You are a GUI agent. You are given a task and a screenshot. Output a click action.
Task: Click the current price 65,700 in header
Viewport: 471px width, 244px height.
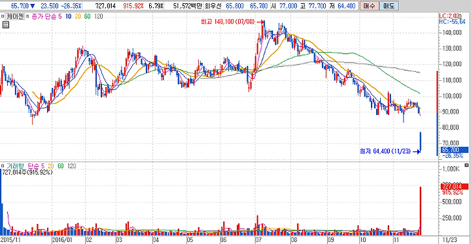pyautogui.click(x=20, y=6)
